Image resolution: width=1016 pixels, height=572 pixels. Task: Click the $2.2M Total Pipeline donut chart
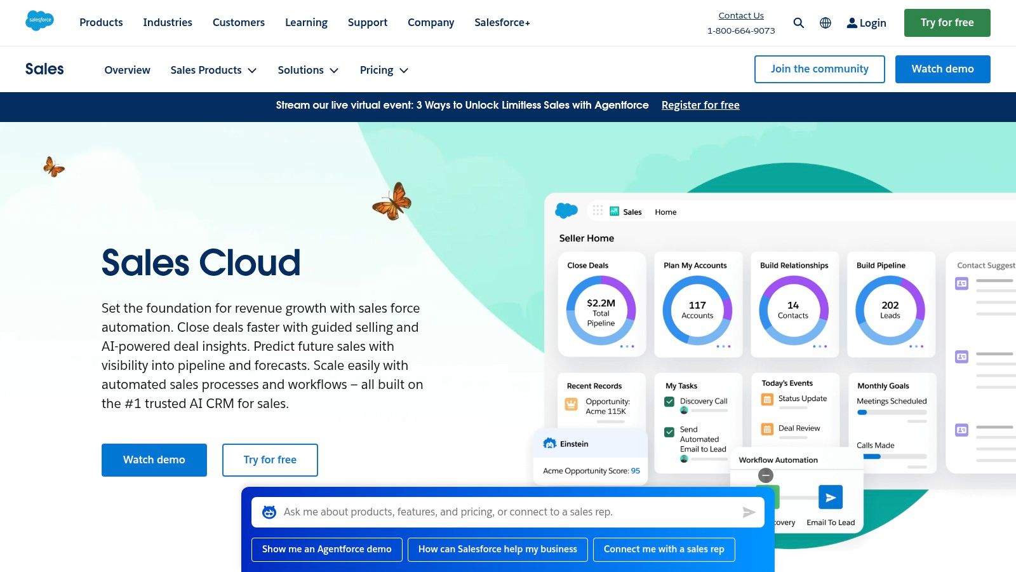tap(601, 311)
